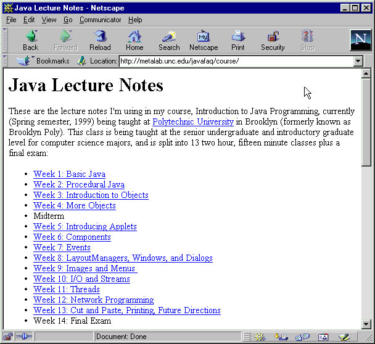This screenshot has width=375, height=344.
Task: Expand the Location URL history dropdown
Action: (358, 61)
